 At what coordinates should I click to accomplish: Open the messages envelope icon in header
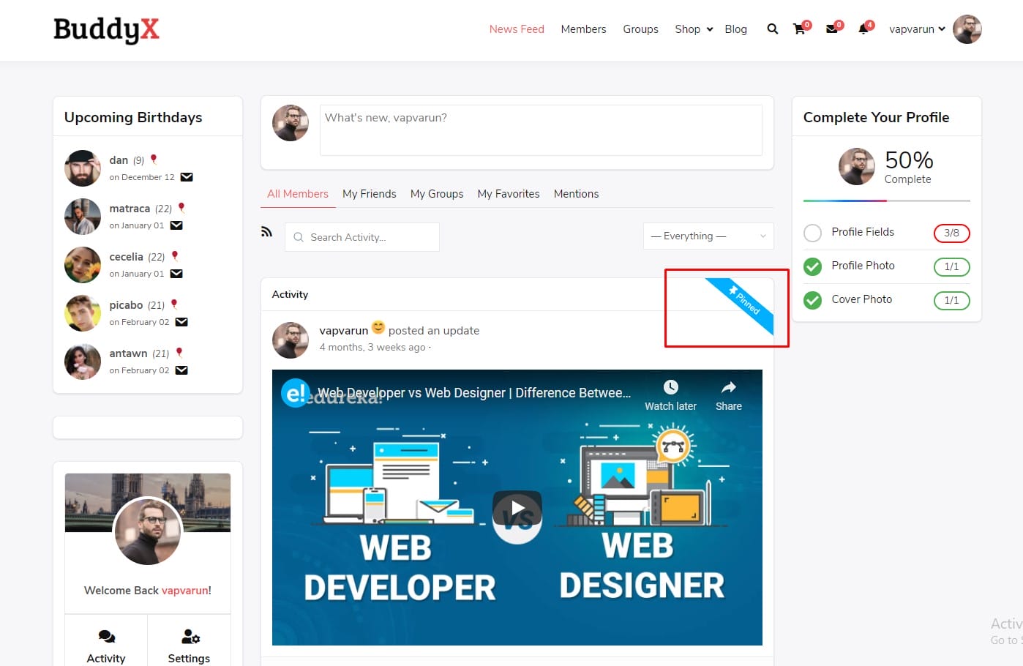[831, 29]
